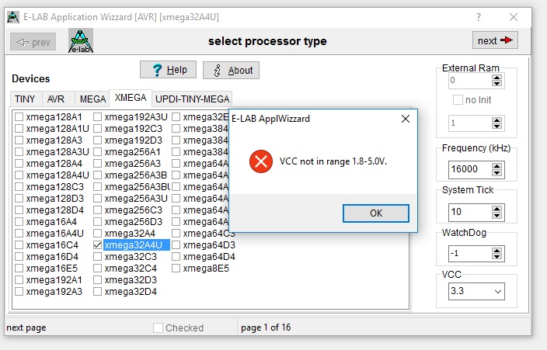The image size is (547, 350).
Task: Enable xmega128A3 device checkbox
Action: click(19, 140)
